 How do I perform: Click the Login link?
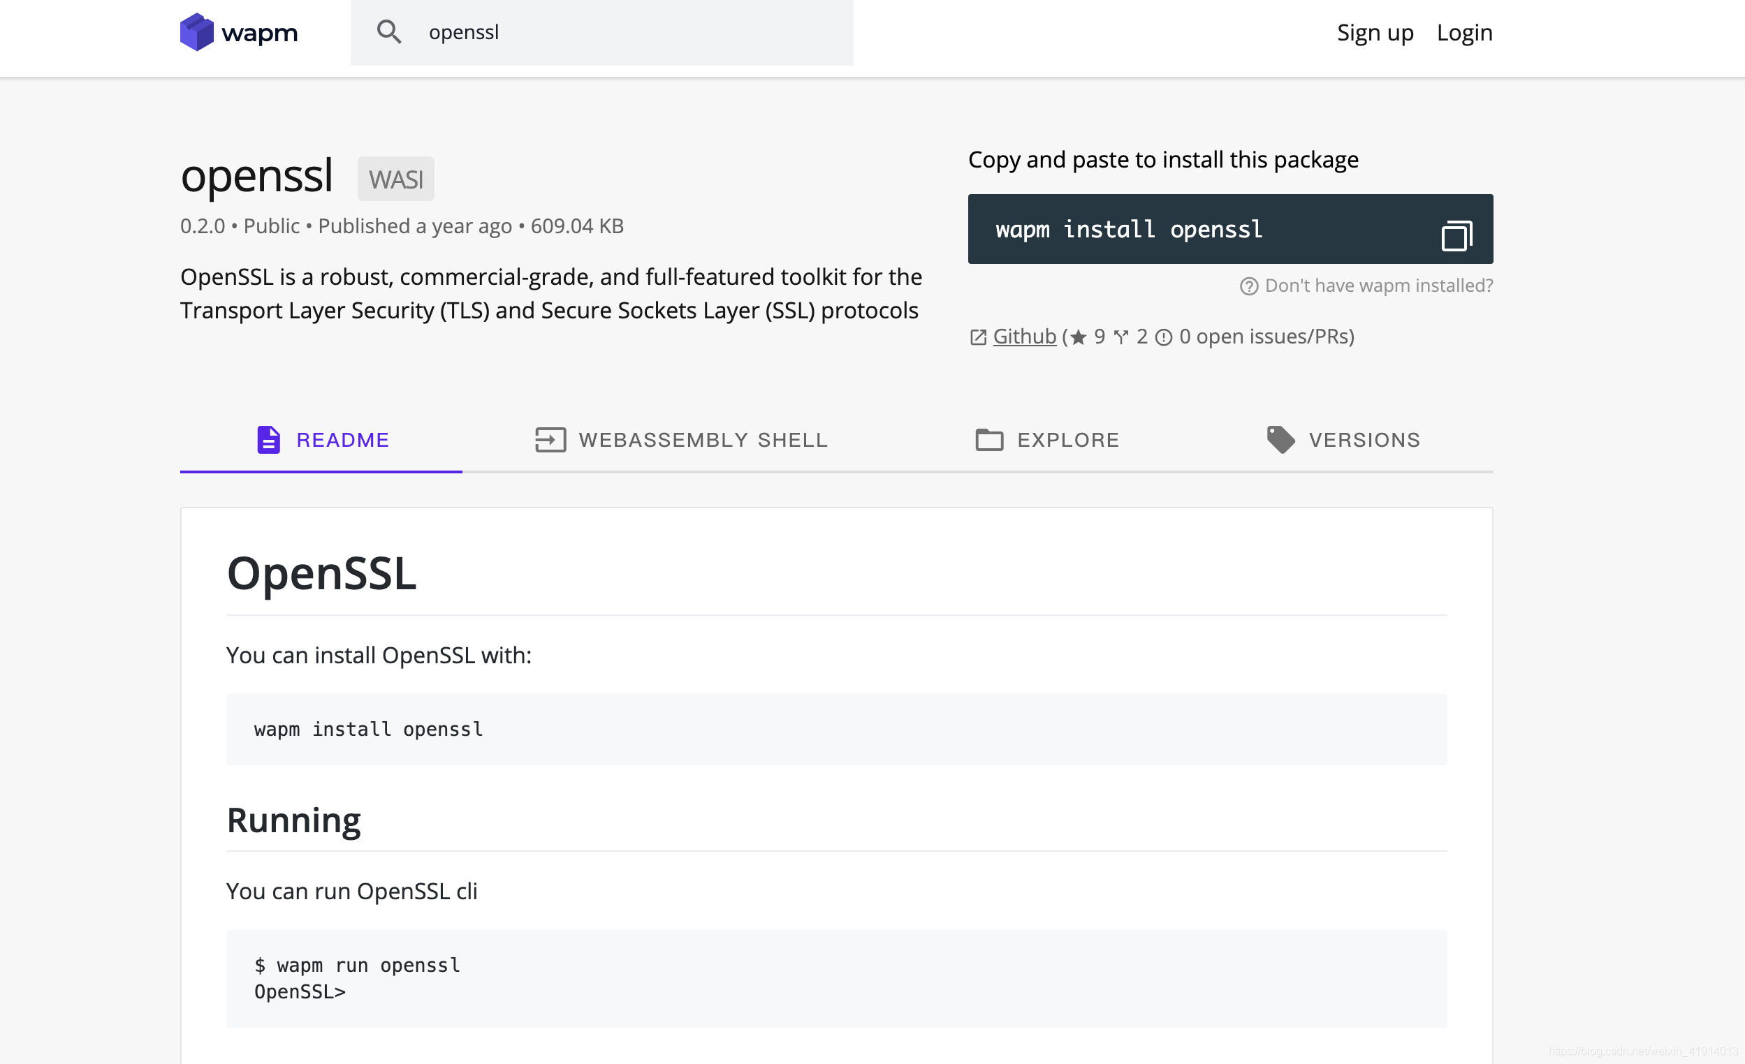point(1464,33)
